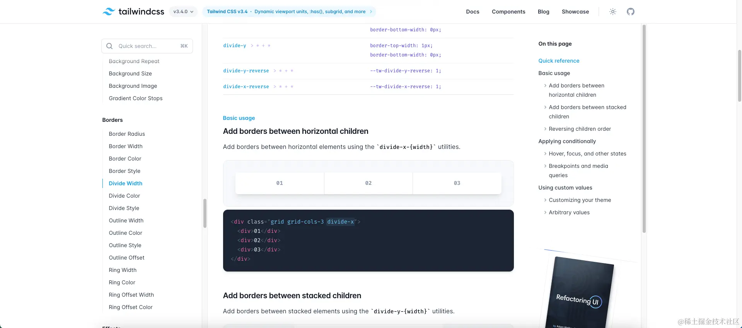
Task: Open Divide Color sidebar link
Action: (125, 196)
